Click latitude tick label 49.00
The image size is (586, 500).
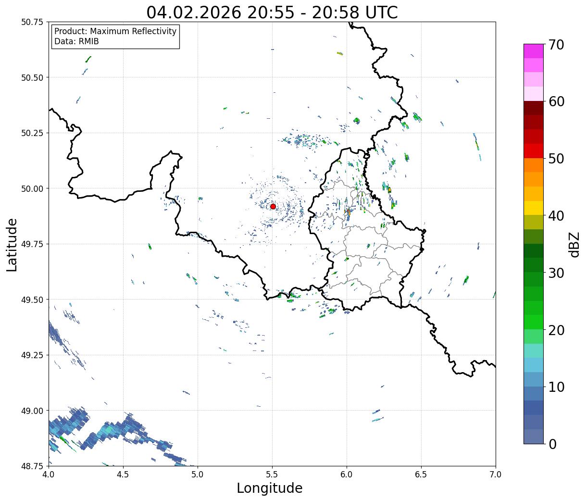click(32, 411)
